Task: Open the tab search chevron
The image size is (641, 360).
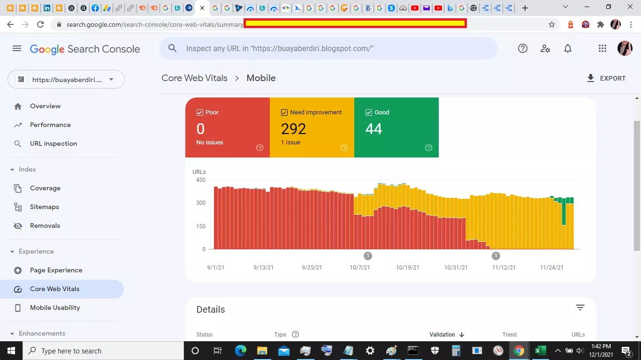Action: point(565,7)
